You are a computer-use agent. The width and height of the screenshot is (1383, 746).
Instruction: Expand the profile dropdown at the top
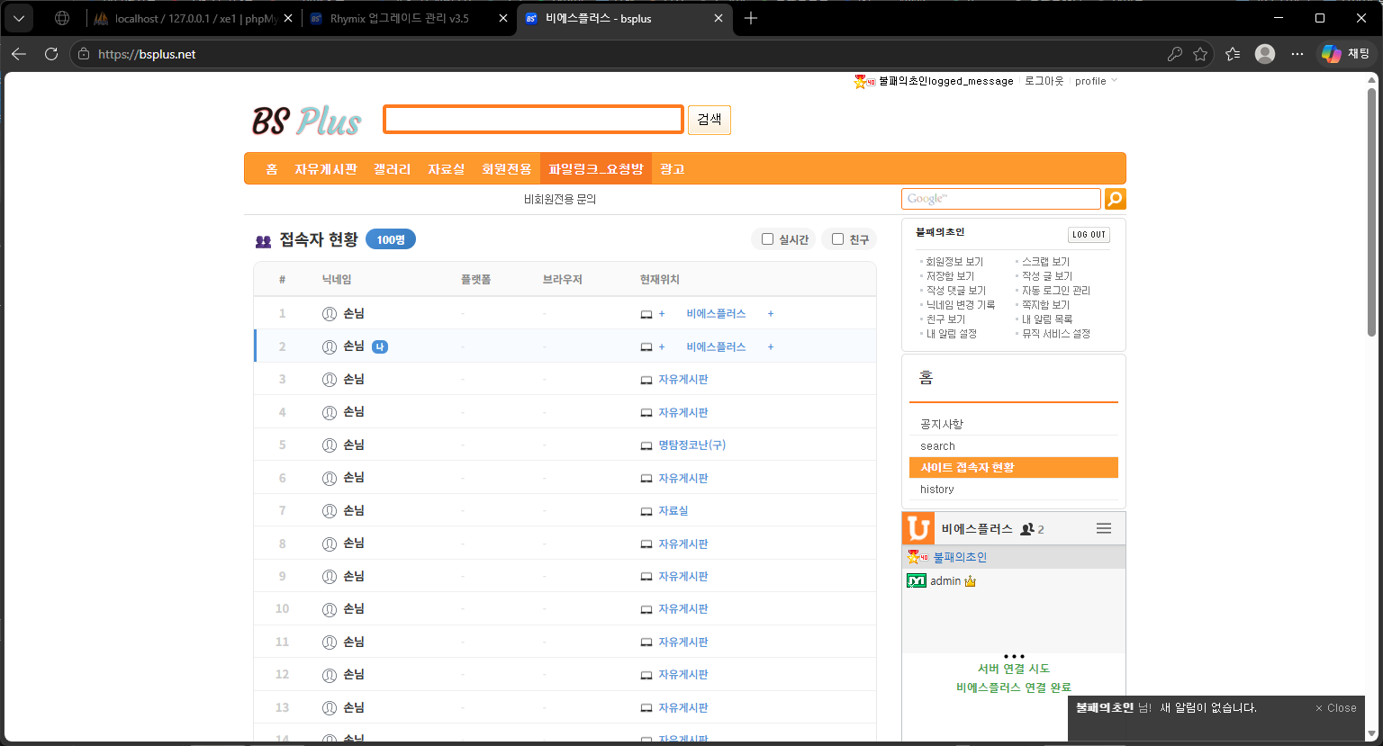pos(1096,81)
